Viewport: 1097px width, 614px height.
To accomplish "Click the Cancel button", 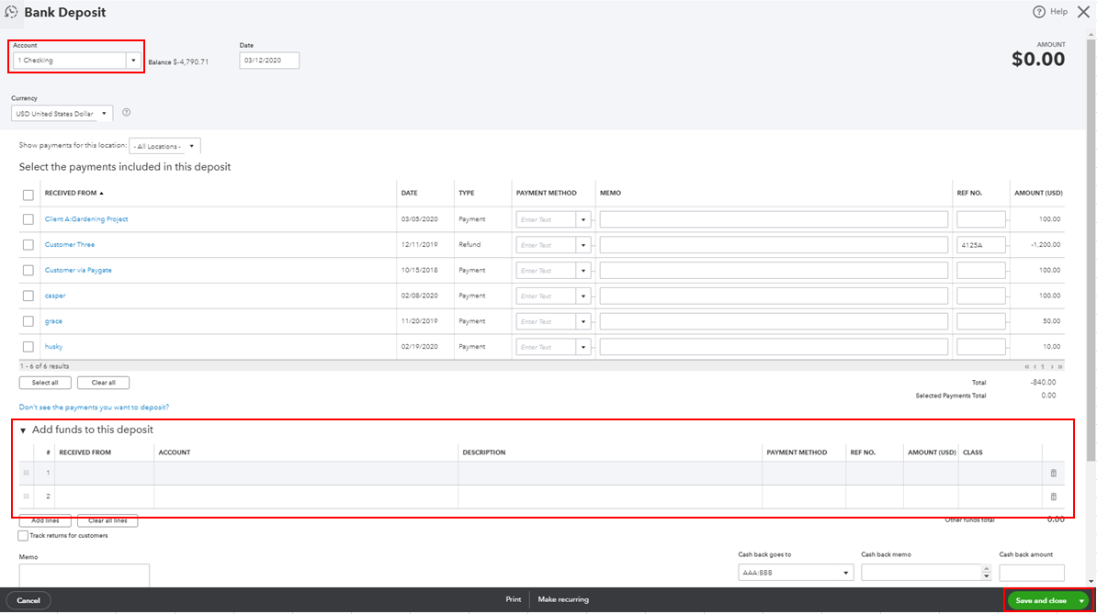I will 28,601.
